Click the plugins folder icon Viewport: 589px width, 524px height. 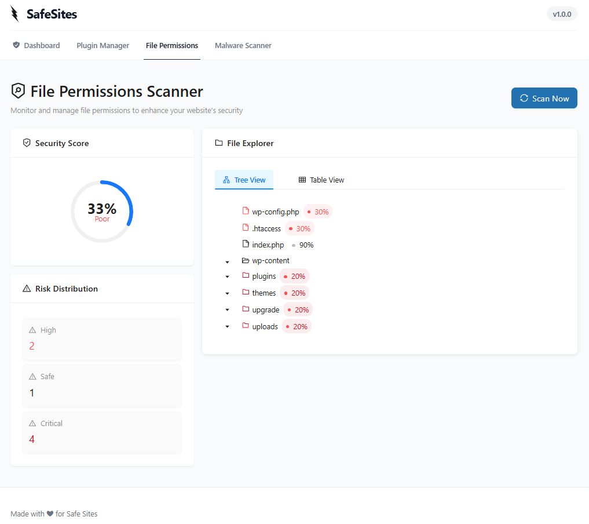246,276
